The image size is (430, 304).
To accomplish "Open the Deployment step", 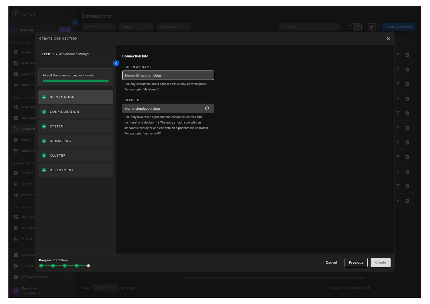I will coord(75,170).
